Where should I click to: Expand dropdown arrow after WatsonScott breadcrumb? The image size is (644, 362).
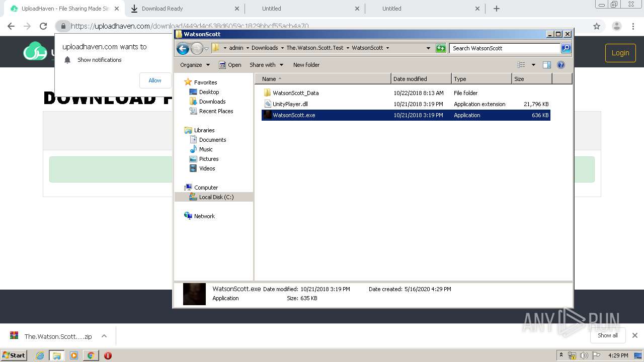pos(387,48)
